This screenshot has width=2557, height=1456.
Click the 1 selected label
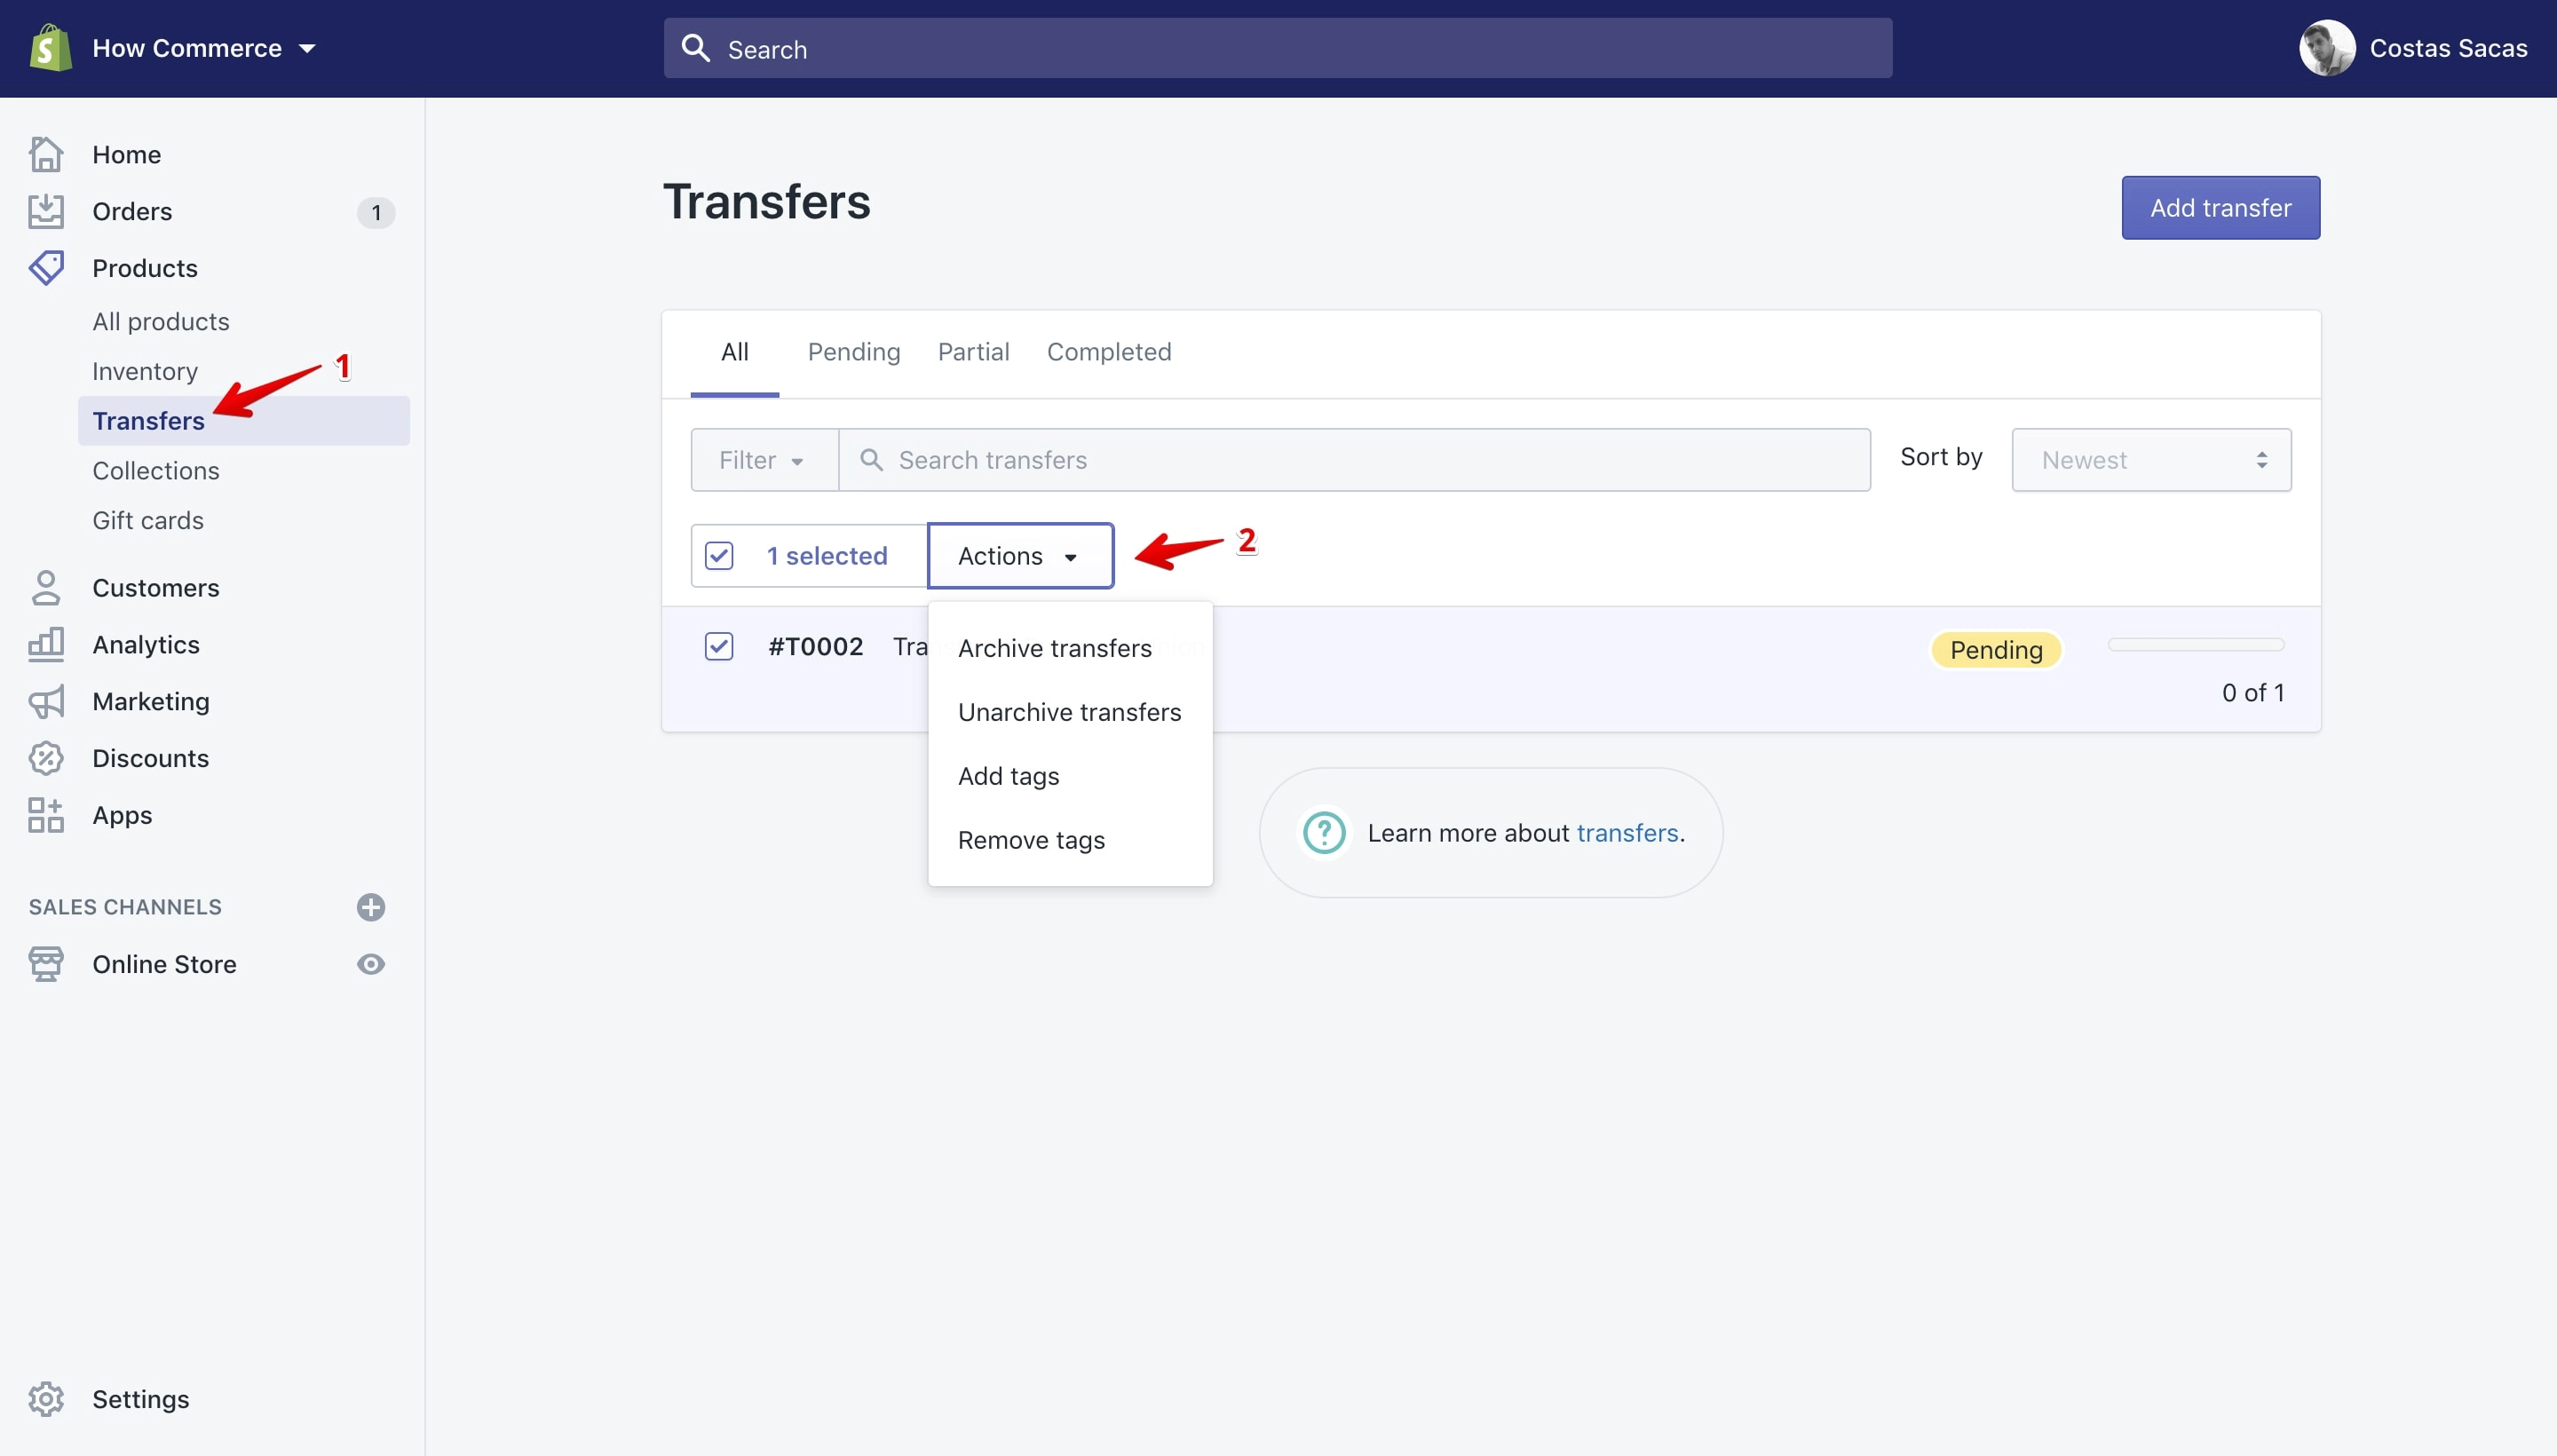pyautogui.click(x=827, y=556)
